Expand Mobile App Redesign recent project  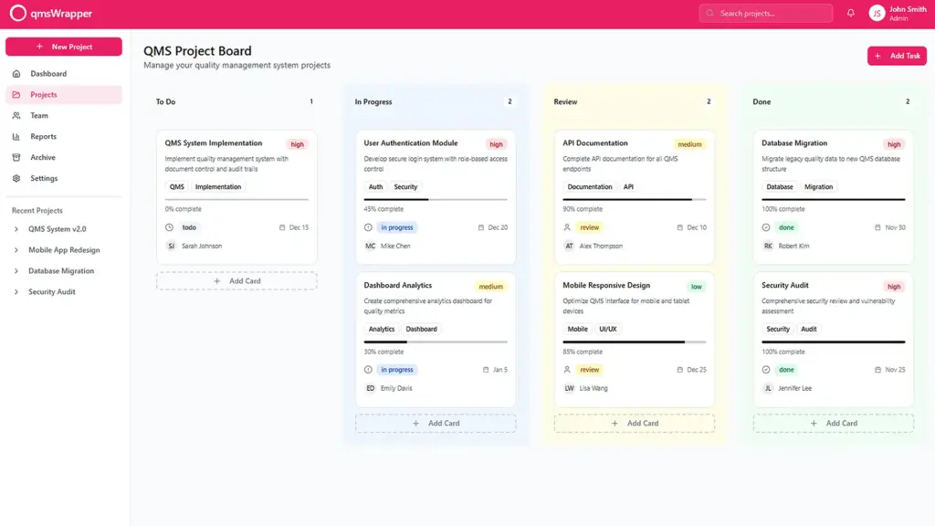(16, 250)
